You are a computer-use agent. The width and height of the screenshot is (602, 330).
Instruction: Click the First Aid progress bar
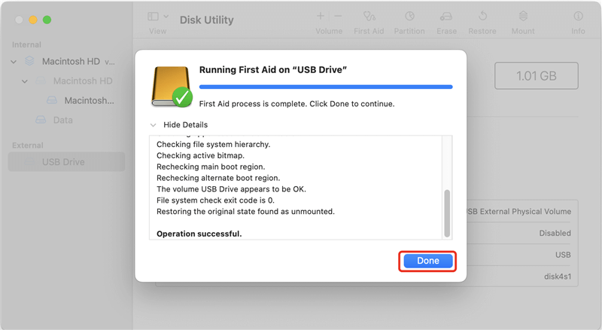(325, 87)
